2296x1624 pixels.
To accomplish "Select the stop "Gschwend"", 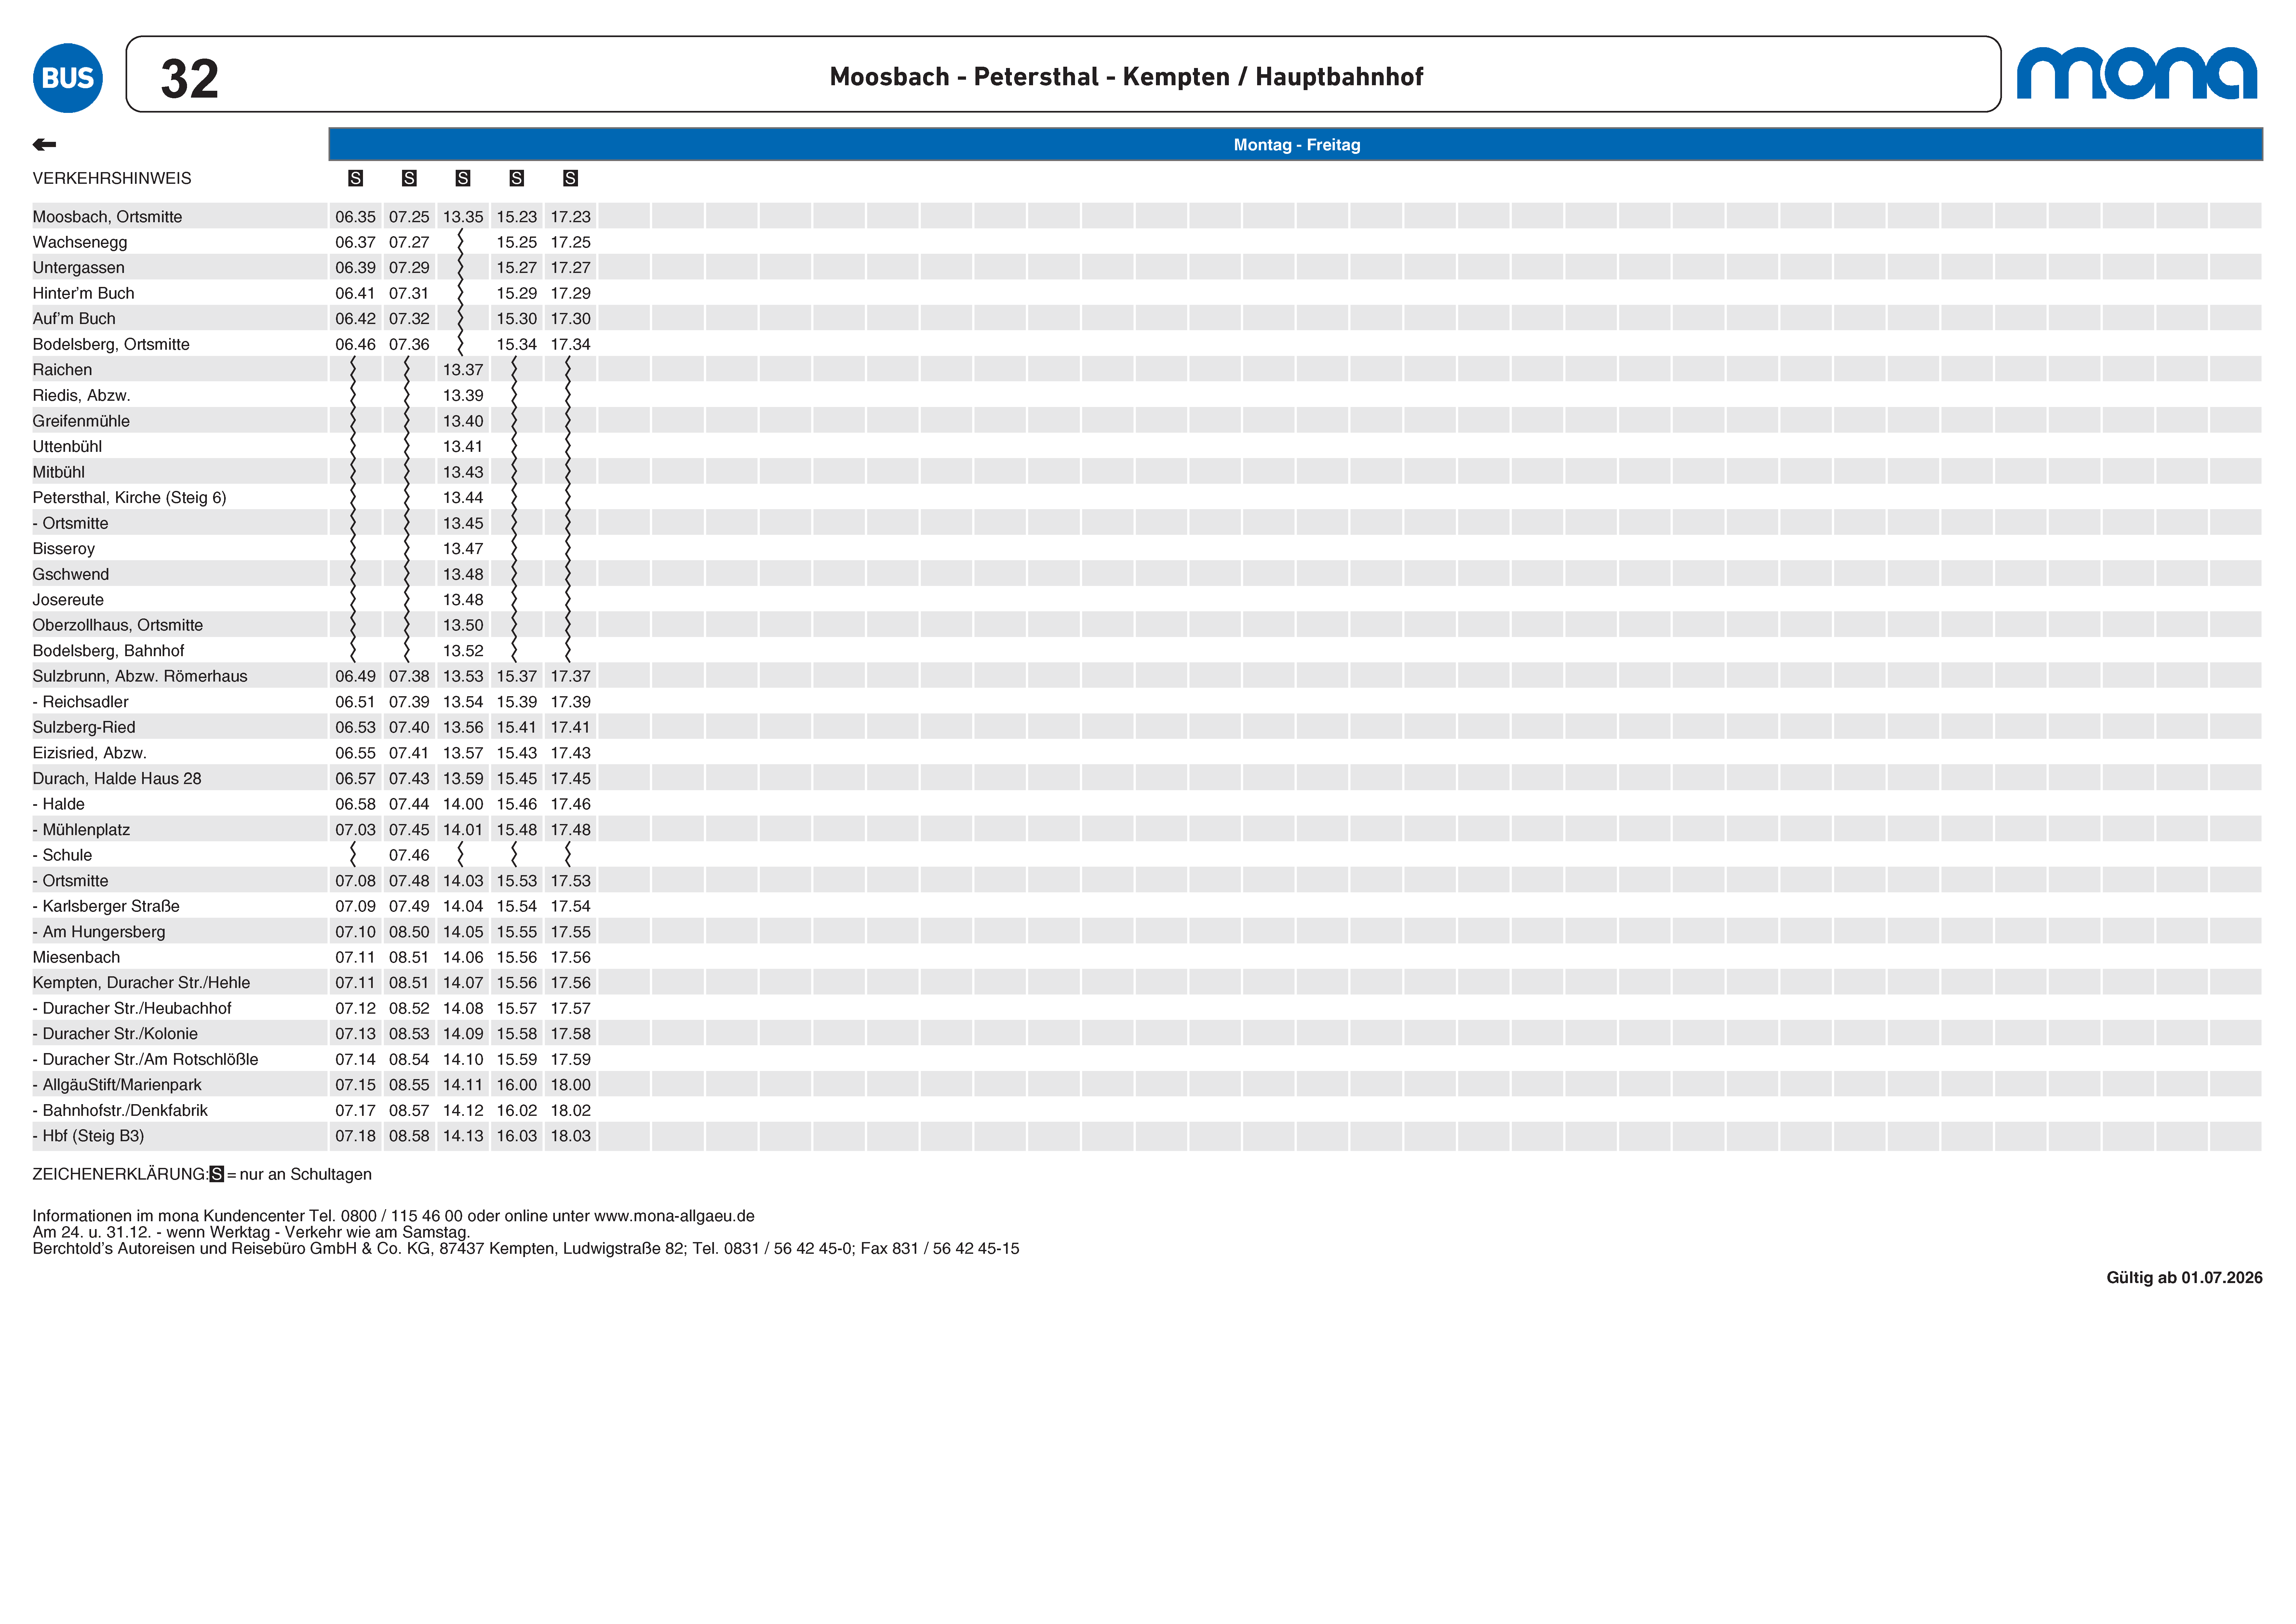I will pyautogui.click(x=71, y=574).
